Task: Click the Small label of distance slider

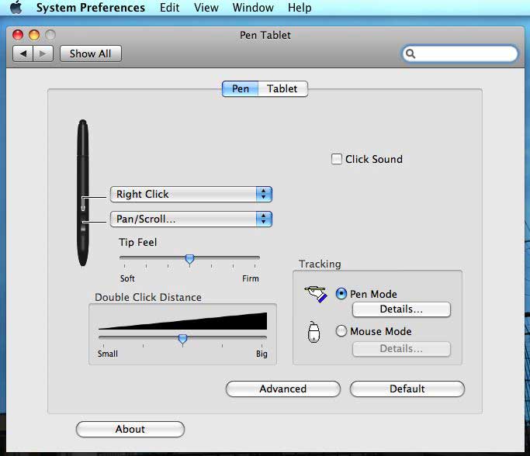Action: 108,354
